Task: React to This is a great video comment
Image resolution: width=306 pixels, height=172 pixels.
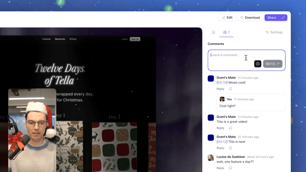Action: 231,128
